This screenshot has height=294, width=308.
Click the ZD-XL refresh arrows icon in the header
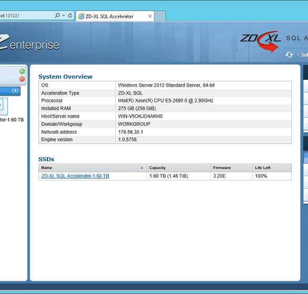[289, 55]
